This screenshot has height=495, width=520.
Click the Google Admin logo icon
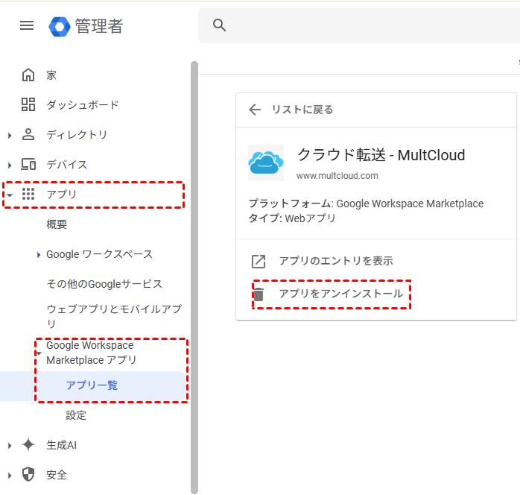pos(60,26)
